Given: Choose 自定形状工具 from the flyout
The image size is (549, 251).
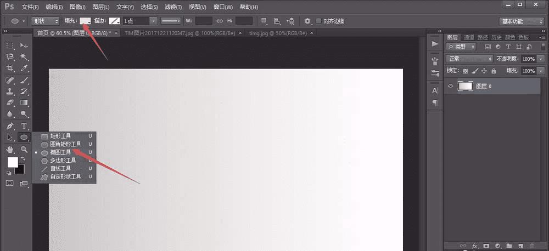Looking at the screenshot, I should click(x=64, y=176).
